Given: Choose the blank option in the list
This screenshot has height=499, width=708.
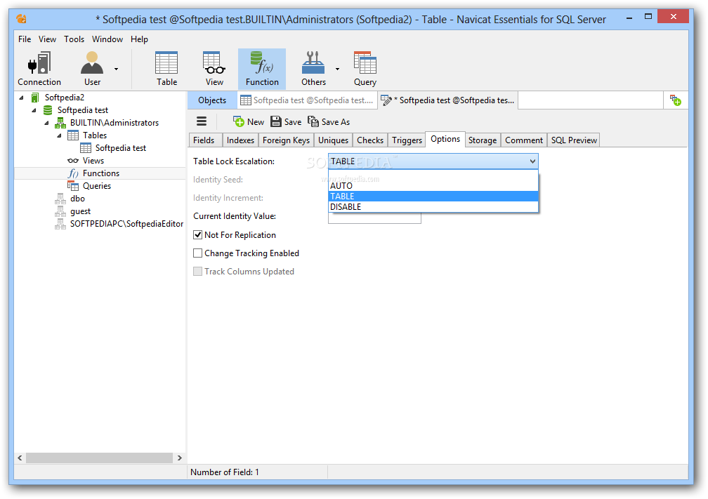Looking at the screenshot, I should tap(433, 175).
